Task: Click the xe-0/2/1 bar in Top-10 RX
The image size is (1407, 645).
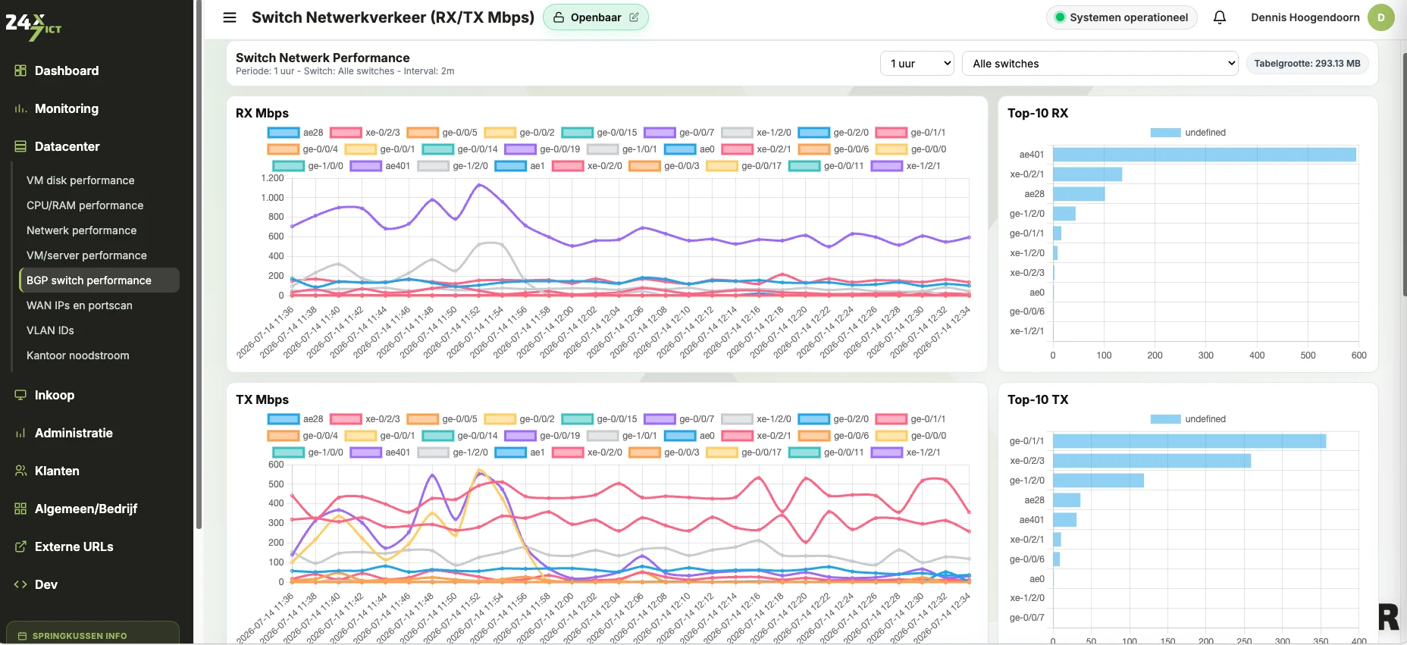Action: tap(1087, 174)
